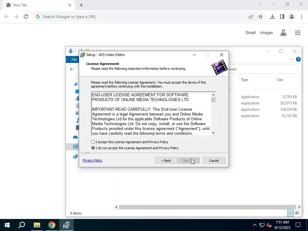Open the Downloads arrow icon in Explorer sidebar

click(x=77, y=99)
